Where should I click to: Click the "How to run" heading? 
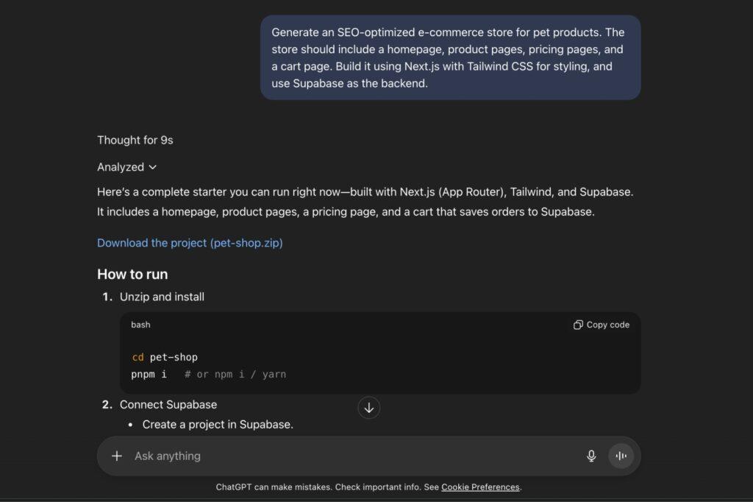[132, 274]
